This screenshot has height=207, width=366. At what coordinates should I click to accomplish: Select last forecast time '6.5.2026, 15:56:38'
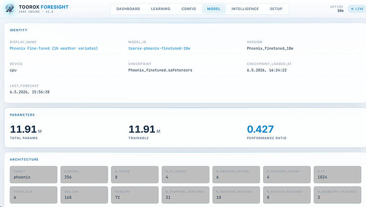30,92
